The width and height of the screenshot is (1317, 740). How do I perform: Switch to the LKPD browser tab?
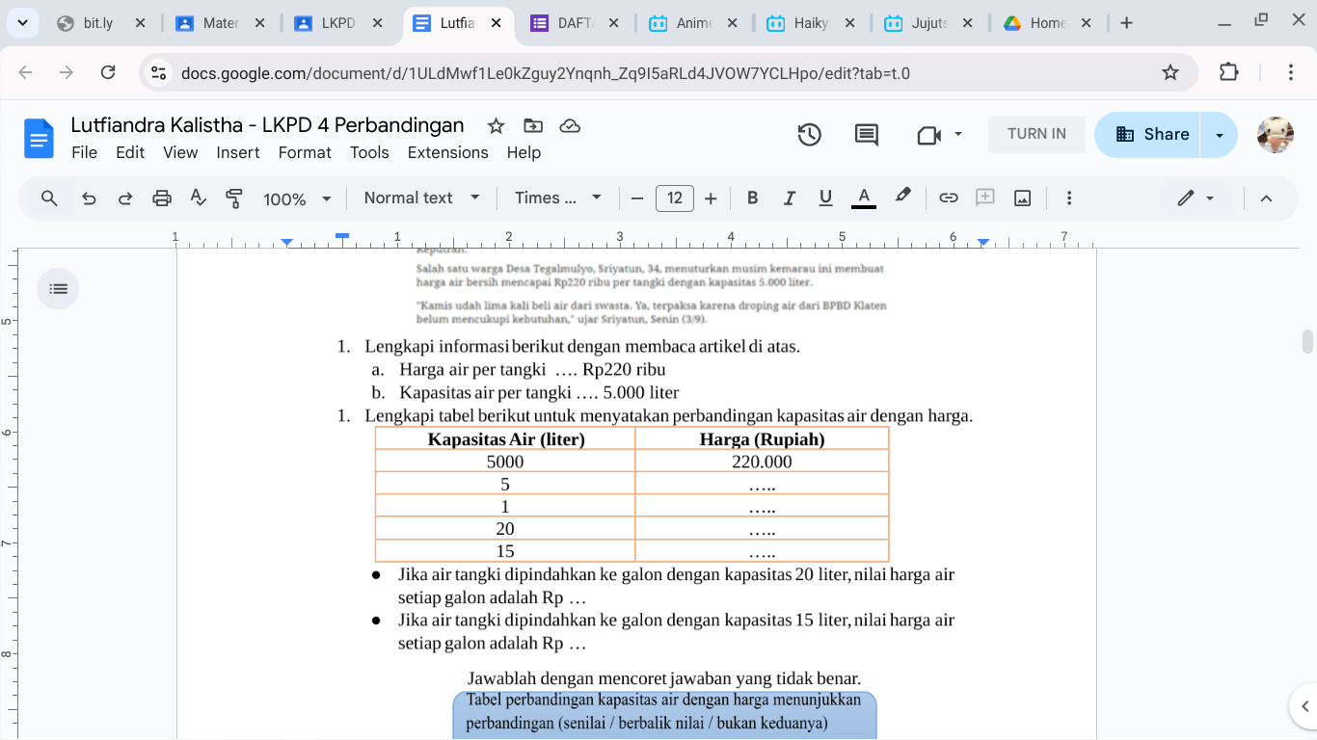coord(337,23)
